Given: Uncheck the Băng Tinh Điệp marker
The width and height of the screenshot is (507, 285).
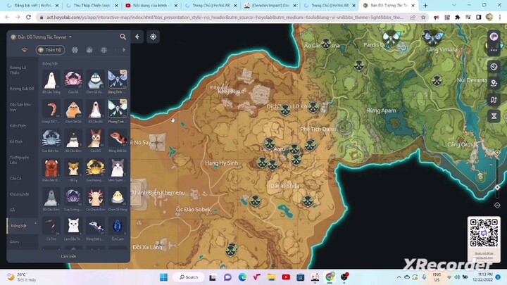Looking at the screenshot, I should pos(118,80).
